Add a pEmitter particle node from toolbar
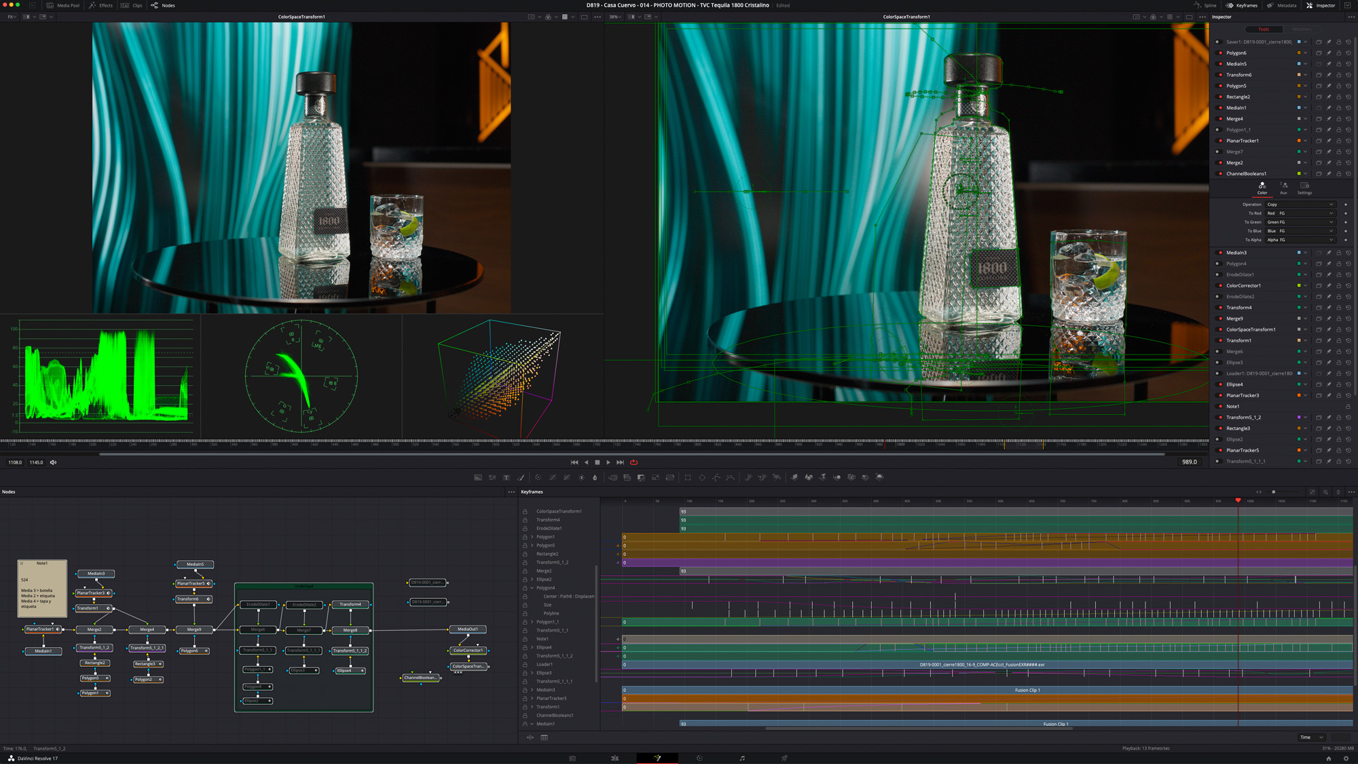Viewport: 1358px width, 764px height. tap(748, 477)
